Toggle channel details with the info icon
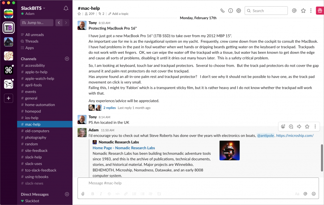Viewport: 324px width, 205px height. tap(230, 10)
